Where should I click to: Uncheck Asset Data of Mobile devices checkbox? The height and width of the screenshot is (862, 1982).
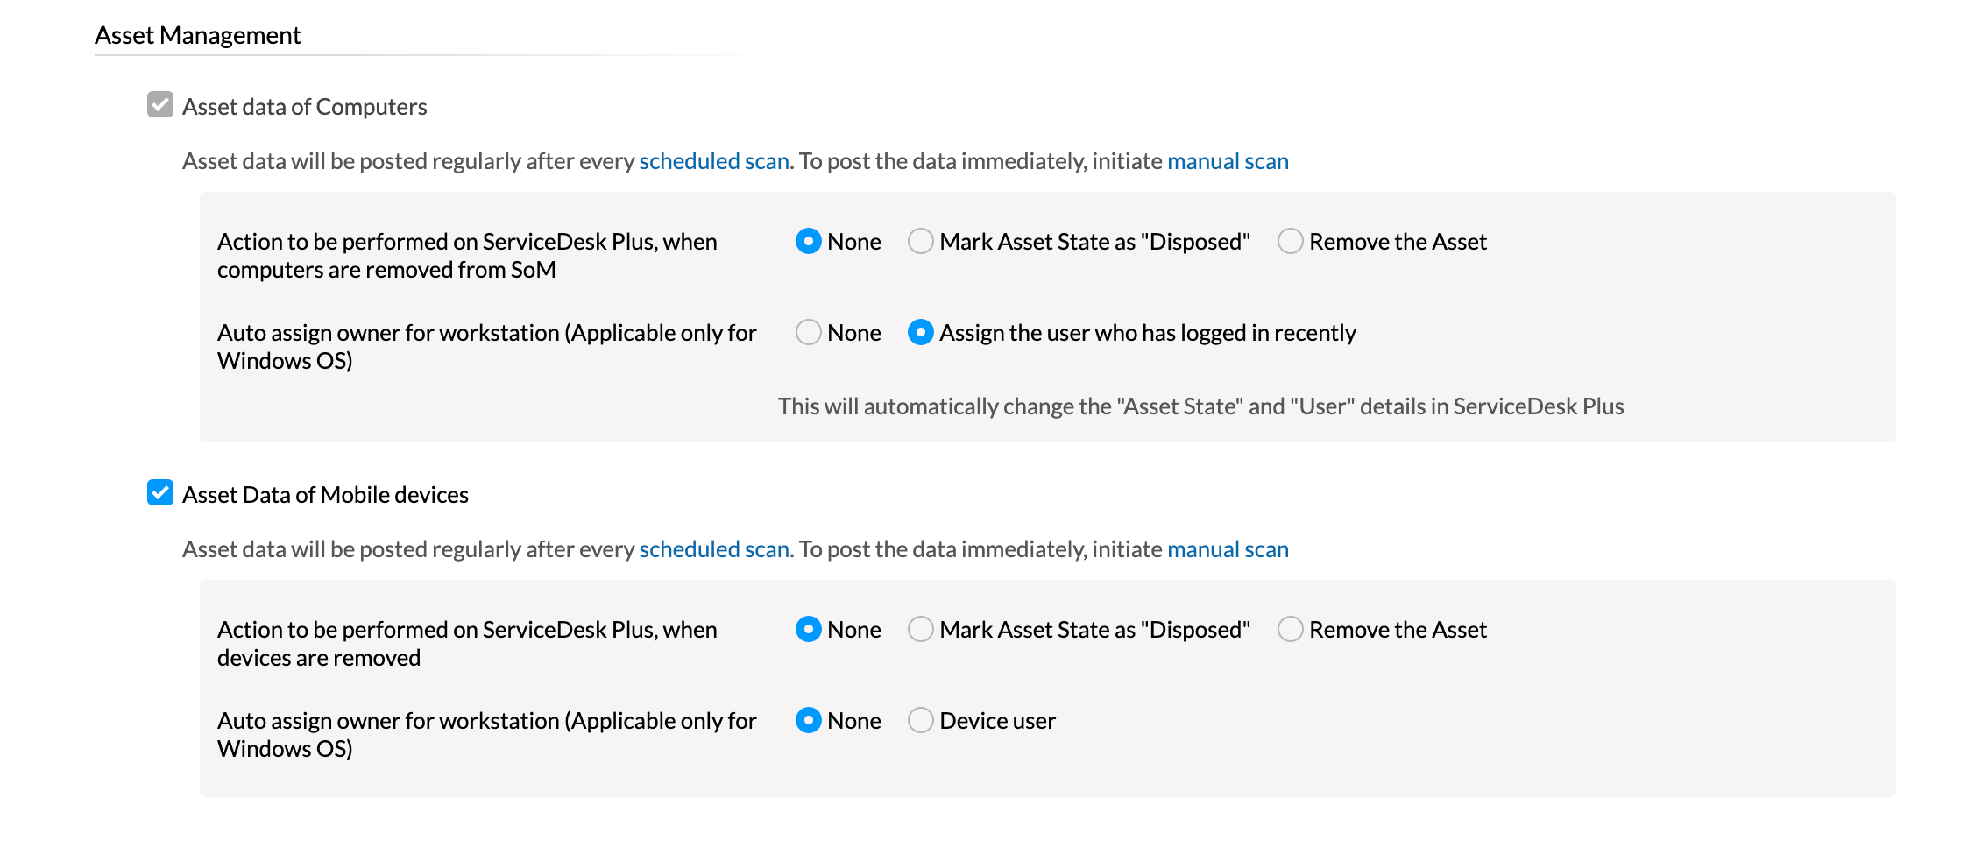(x=160, y=493)
